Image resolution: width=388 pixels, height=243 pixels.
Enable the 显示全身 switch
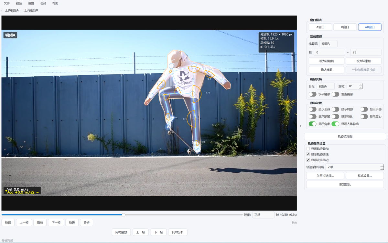pos(312,110)
